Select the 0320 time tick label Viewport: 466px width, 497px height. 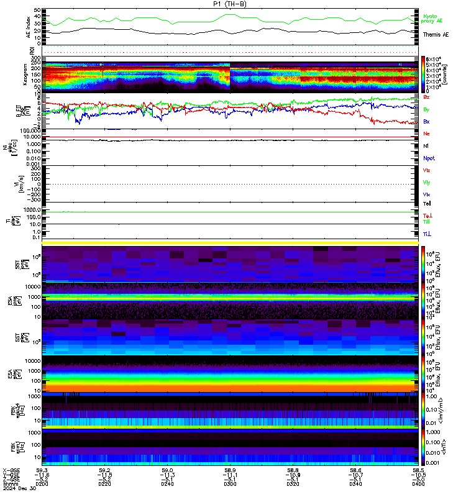click(293, 484)
